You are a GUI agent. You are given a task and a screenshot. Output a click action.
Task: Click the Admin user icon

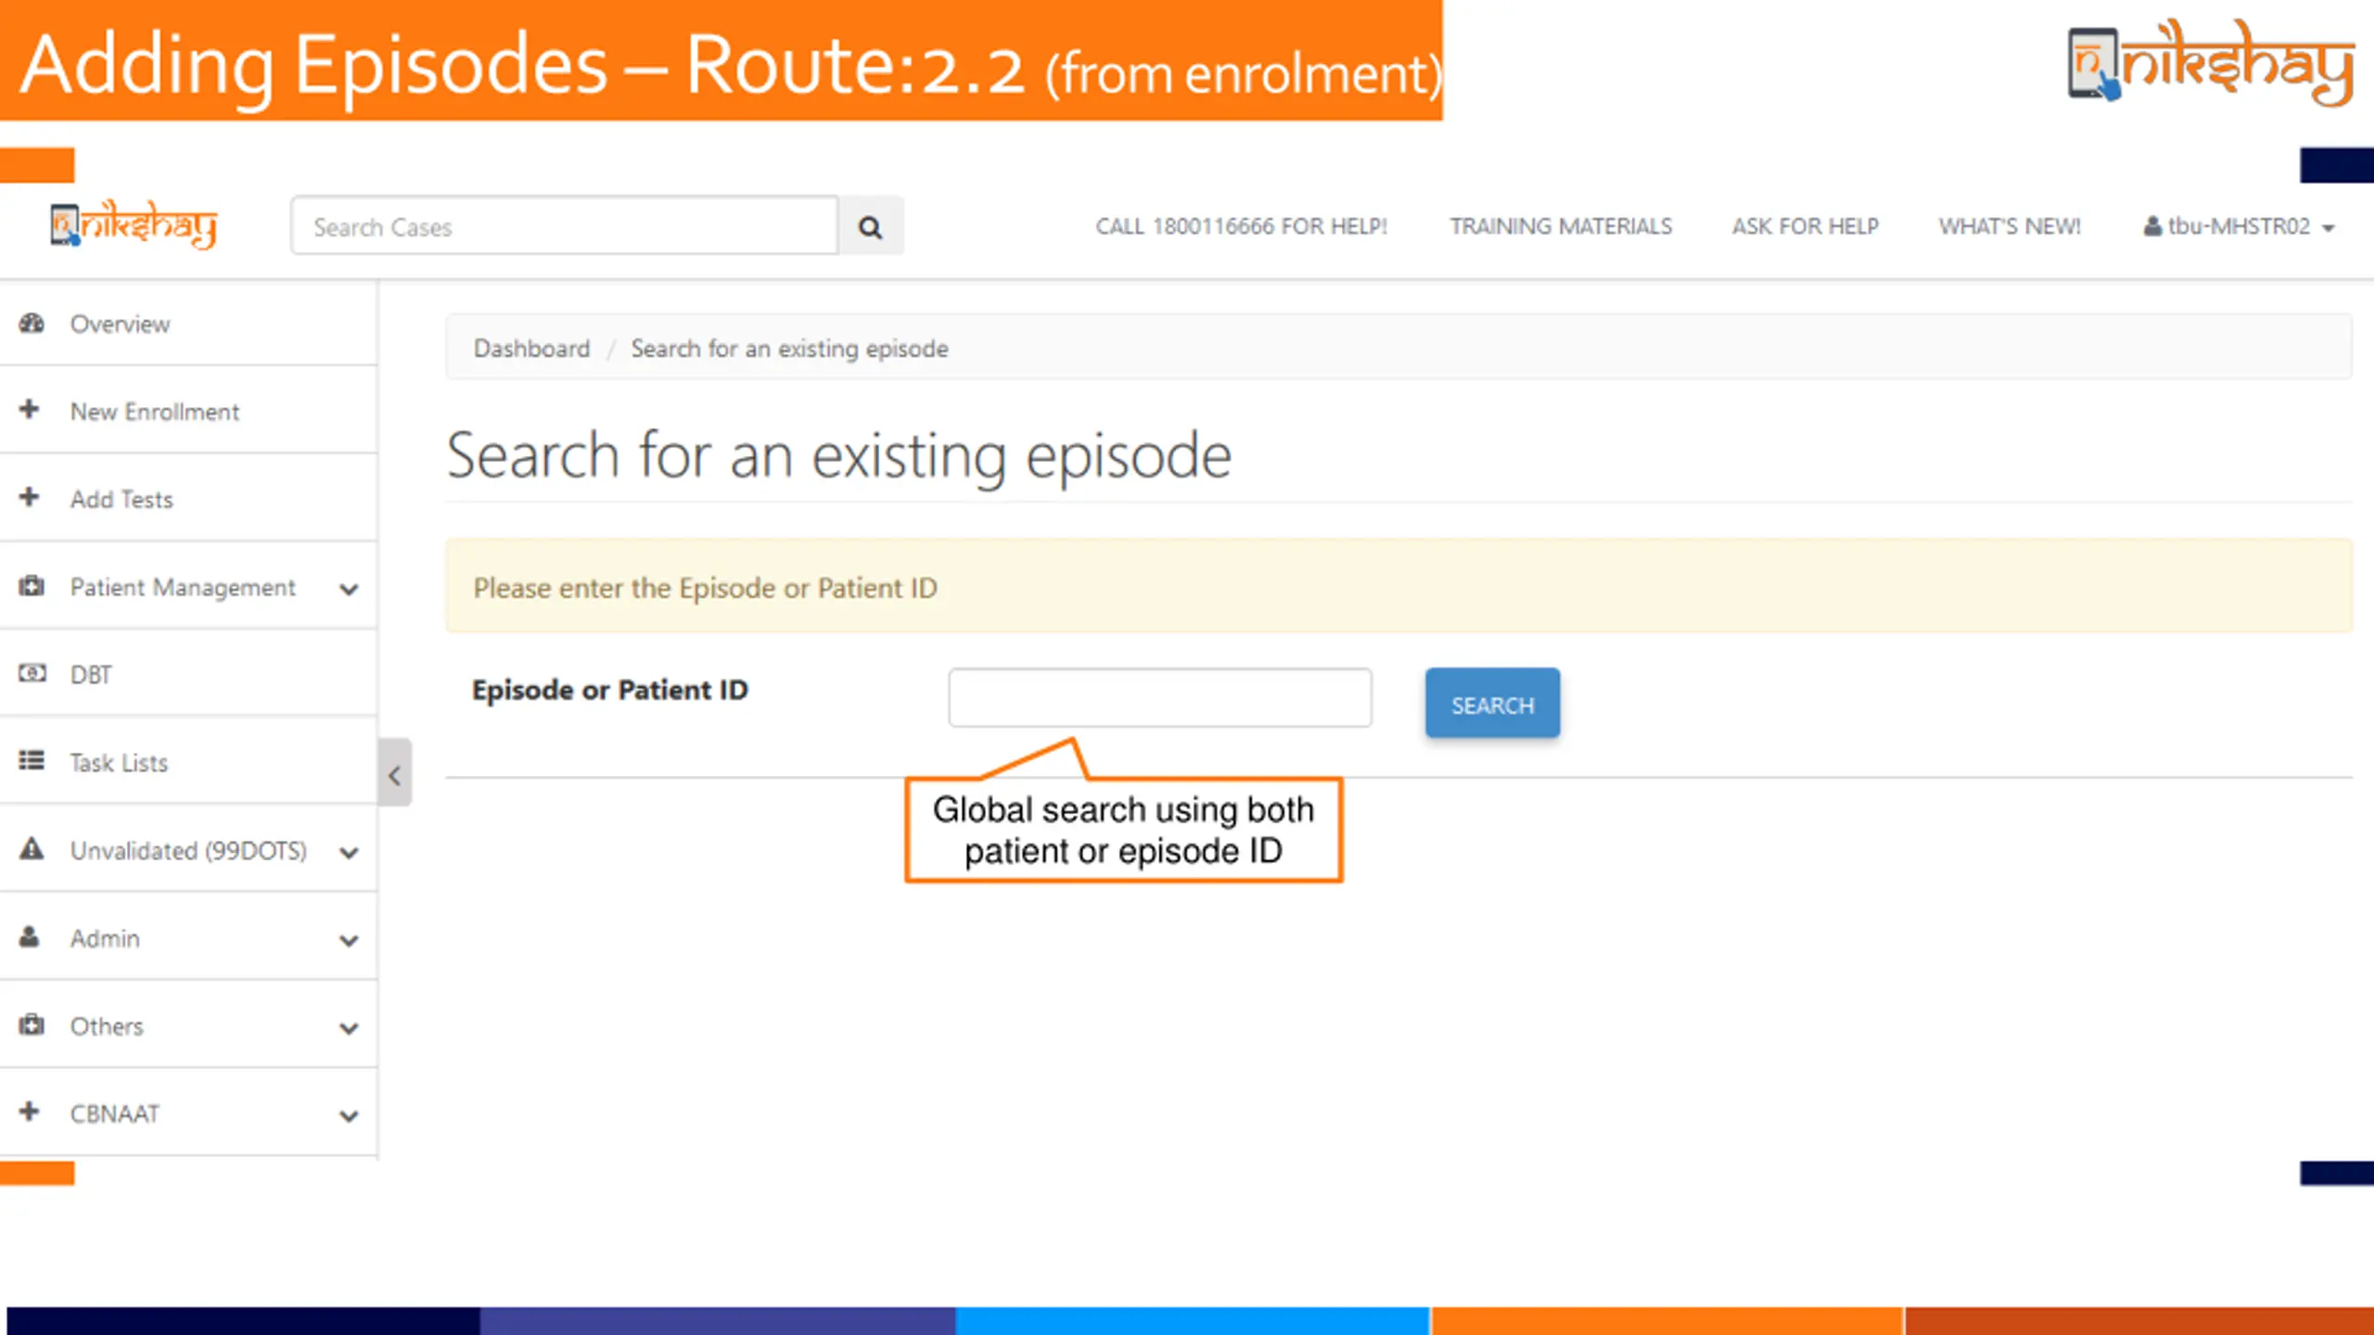[30, 937]
